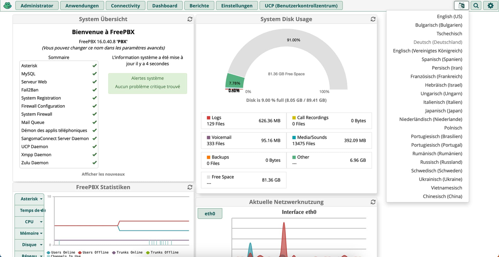Refresh the FreePBX Statistiken panel
The image size is (499, 257).
click(x=189, y=187)
